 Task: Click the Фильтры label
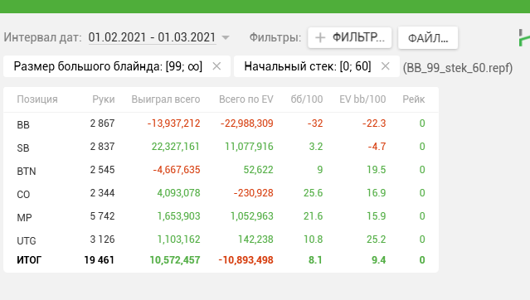tap(275, 37)
